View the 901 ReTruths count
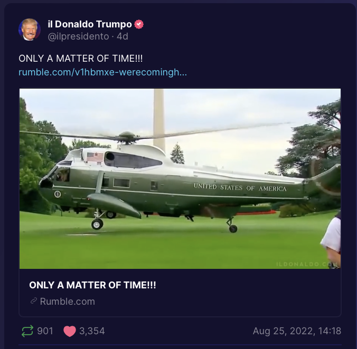 [x=45, y=331]
